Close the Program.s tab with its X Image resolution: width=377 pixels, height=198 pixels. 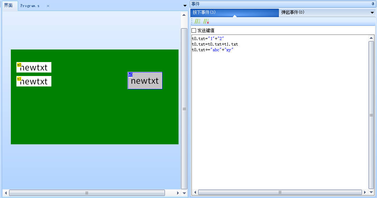(48, 6)
